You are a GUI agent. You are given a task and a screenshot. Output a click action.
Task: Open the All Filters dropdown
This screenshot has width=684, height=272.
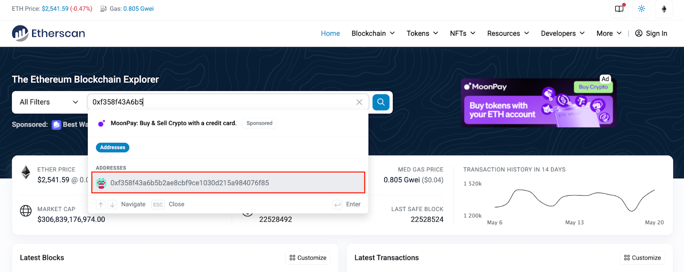49,102
